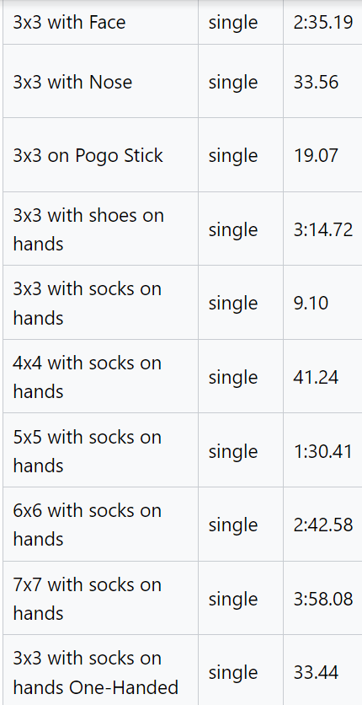The width and height of the screenshot is (362, 705).
Task: Select the 9.10 time cell
Action: (x=311, y=303)
